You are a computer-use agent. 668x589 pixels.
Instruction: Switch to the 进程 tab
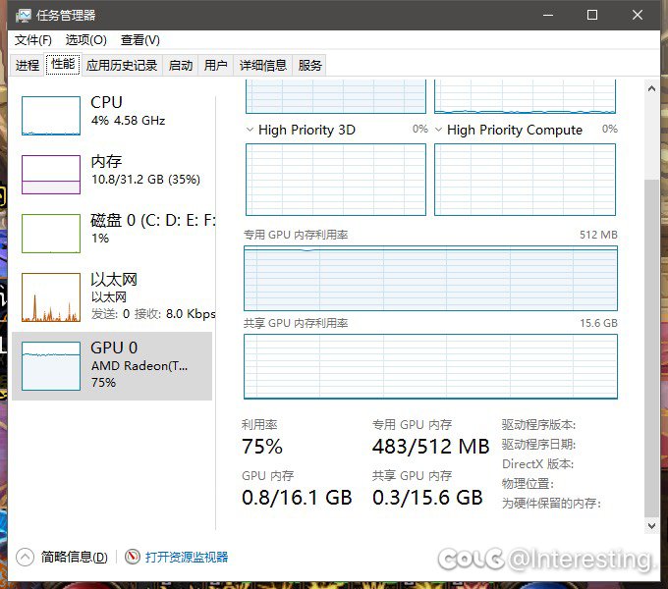28,66
